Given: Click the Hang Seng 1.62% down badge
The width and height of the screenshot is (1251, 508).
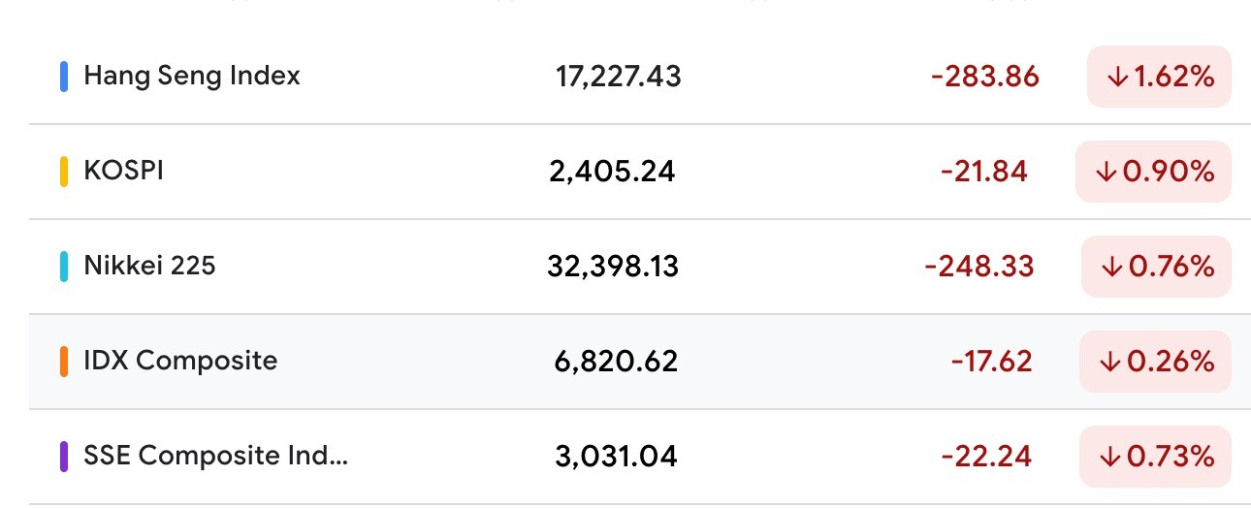Looking at the screenshot, I should (x=1159, y=77).
